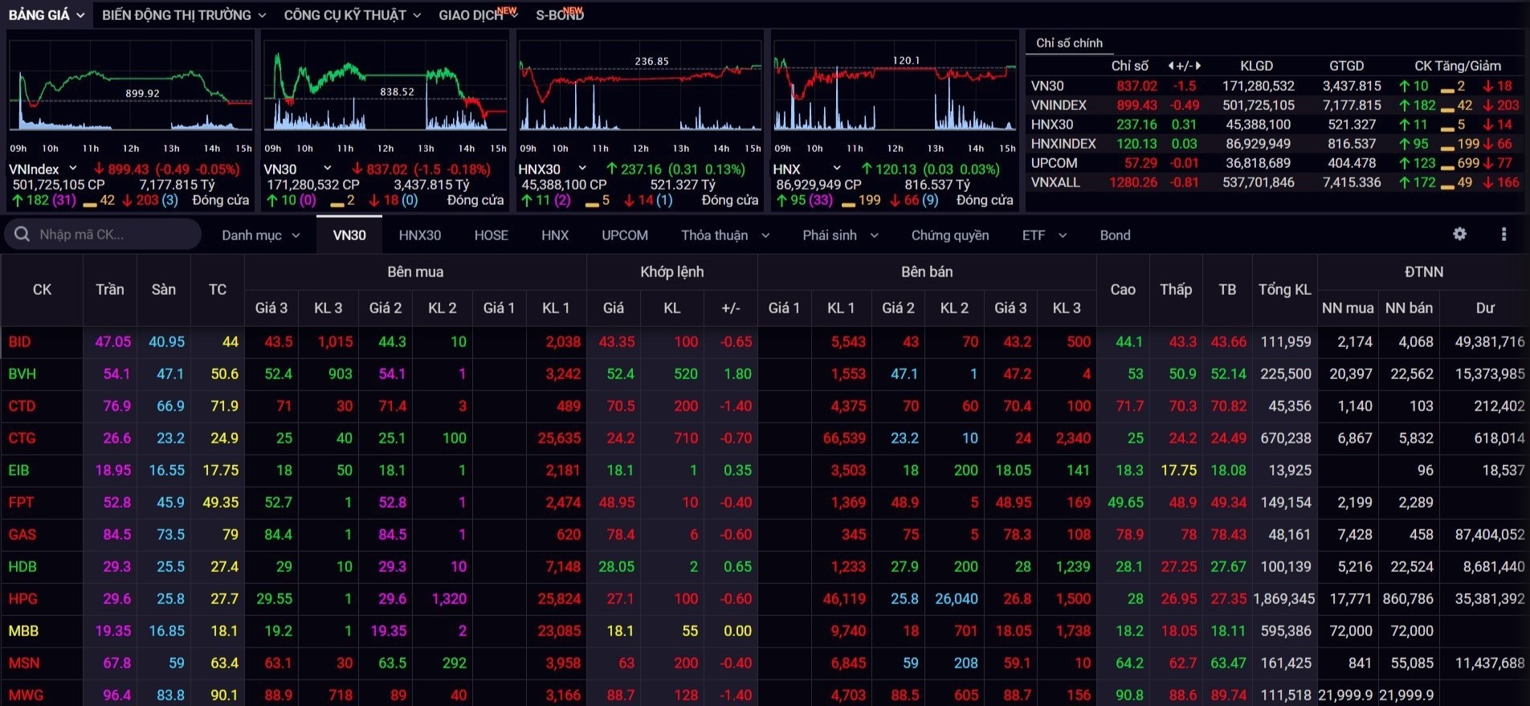Open the Biến động thị trường menu
1530x706 pixels.
[x=183, y=15]
